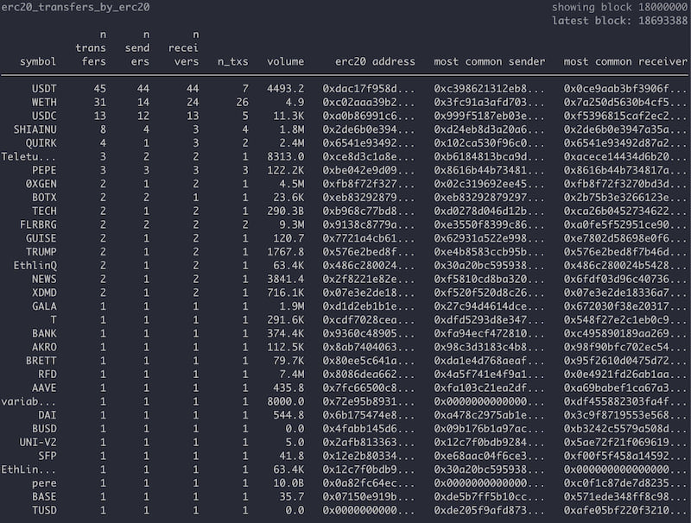The width and height of the screenshot is (691, 523).
Task: Click the erc20 address column header
Action: tap(375, 62)
